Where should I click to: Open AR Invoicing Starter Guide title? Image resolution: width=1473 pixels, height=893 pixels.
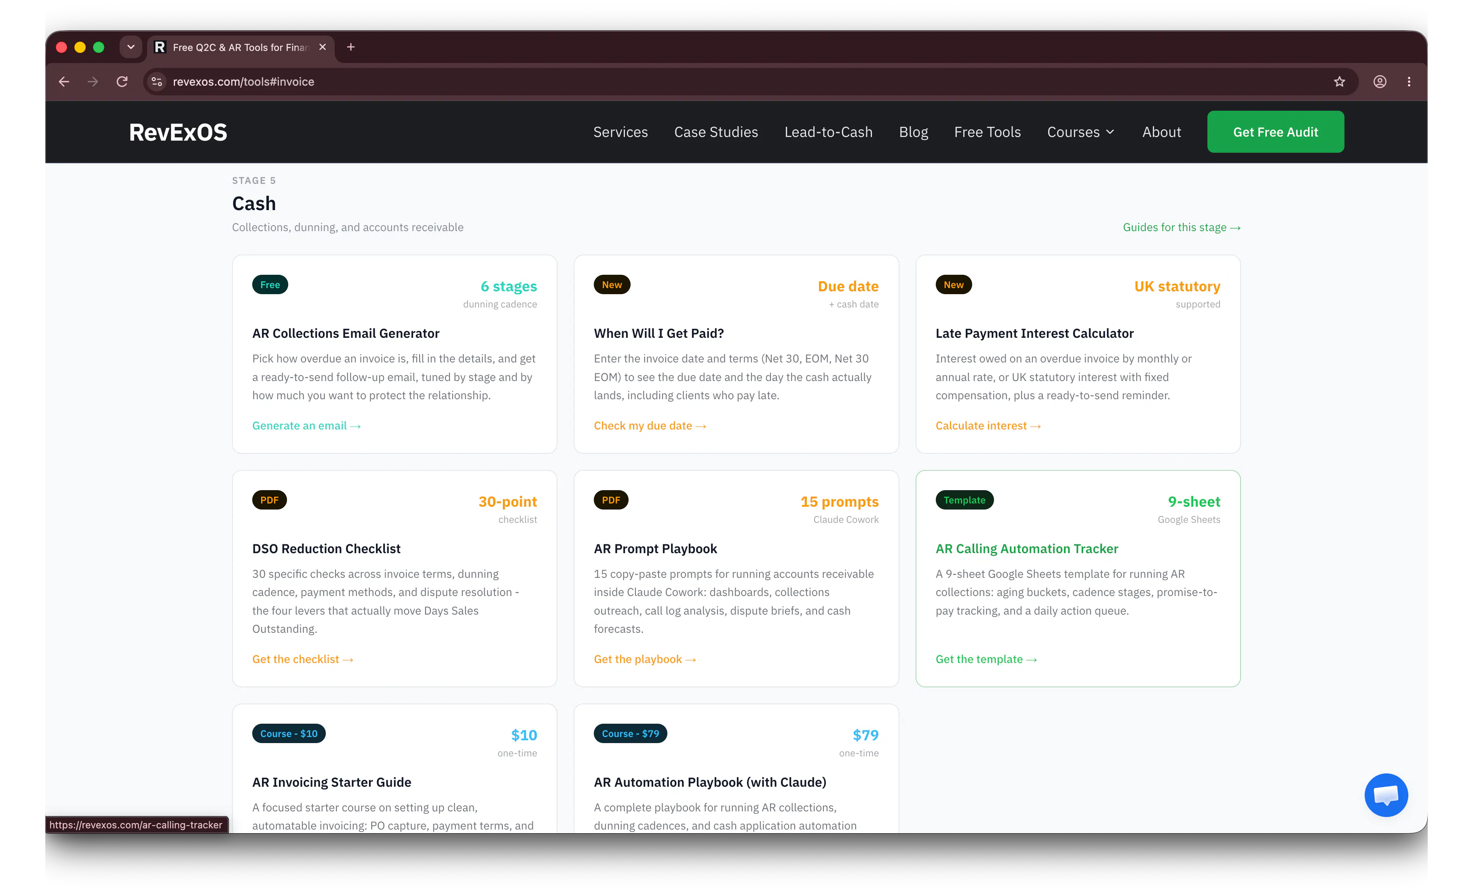point(332,782)
